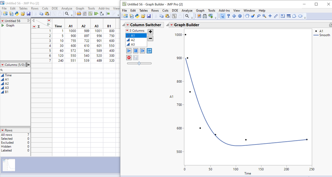
Task: Select the lasso tool in Graph Builder toolbar
Action: (258, 16)
